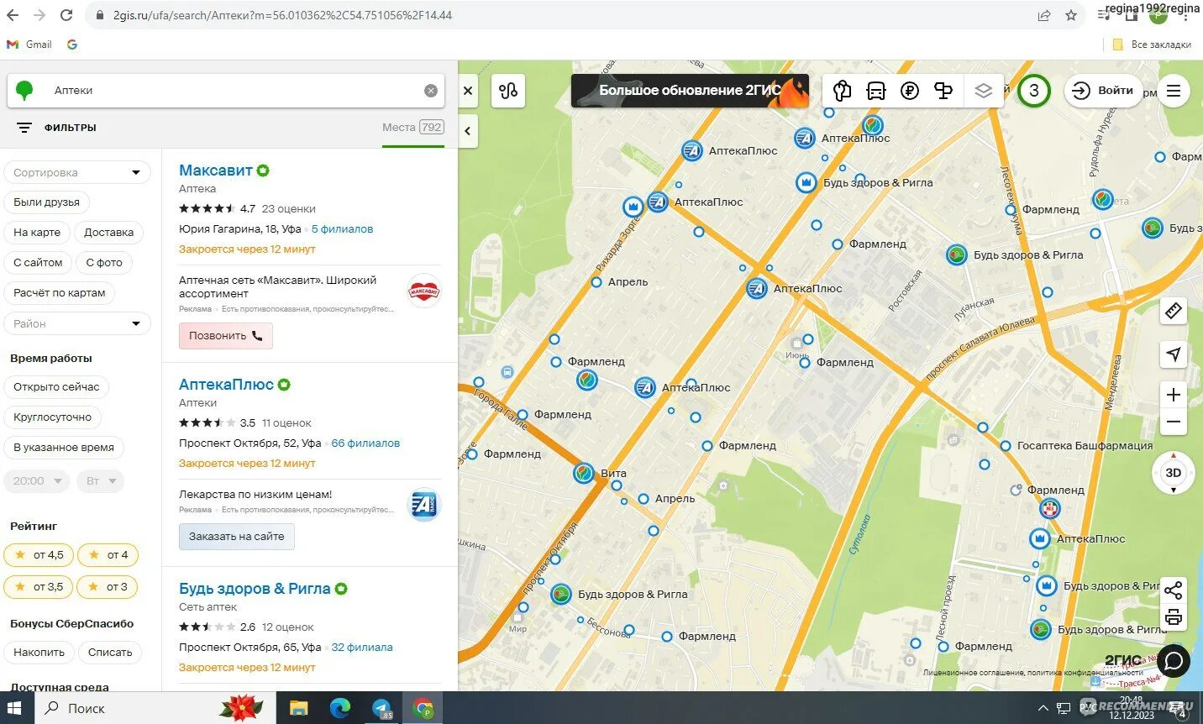Expand the Район dropdown
Image resolution: width=1203 pixels, height=724 pixels.
(x=77, y=323)
